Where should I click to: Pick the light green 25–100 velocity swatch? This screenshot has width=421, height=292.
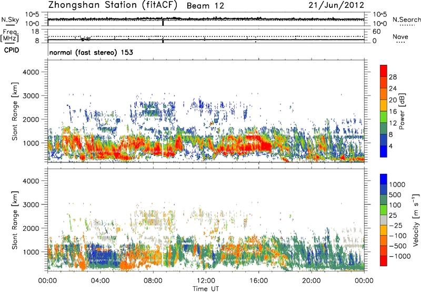click(384, 210)
